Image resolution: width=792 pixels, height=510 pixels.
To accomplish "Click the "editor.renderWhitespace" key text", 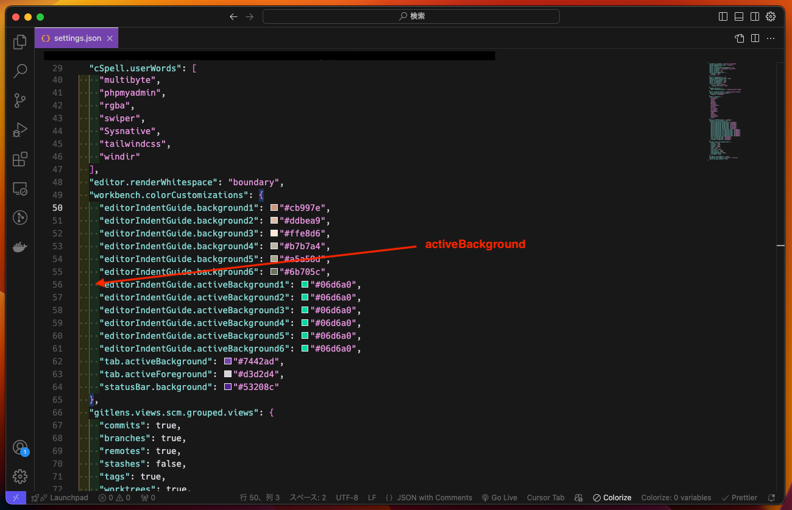I will point(154,182).
